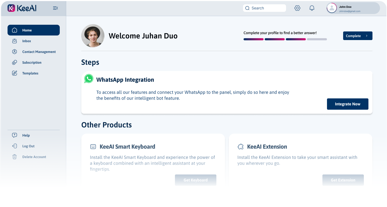Expand the Complete button chevron
The height and width of the screenshot is (207, 387).
coord(367,36)
